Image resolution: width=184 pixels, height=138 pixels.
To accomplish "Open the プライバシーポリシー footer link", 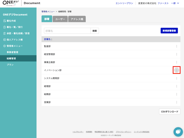I will [124, 132].
